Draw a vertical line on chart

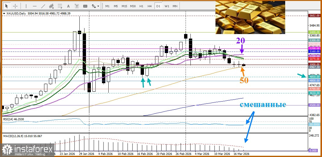(26, 6)
